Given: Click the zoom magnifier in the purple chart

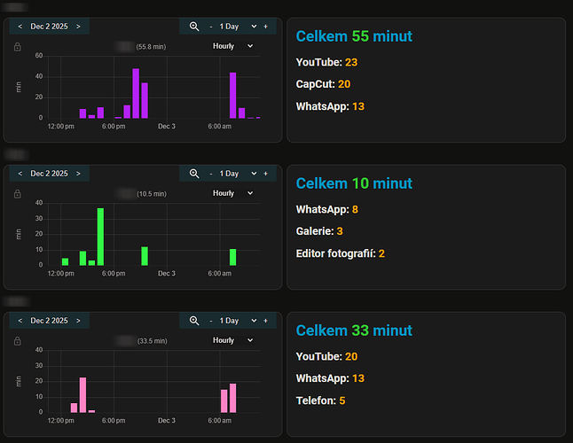Looking at the screenshot, I should coord(194,27).
